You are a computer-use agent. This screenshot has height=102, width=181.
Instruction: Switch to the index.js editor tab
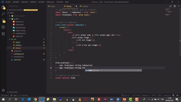tap(85, 6)
